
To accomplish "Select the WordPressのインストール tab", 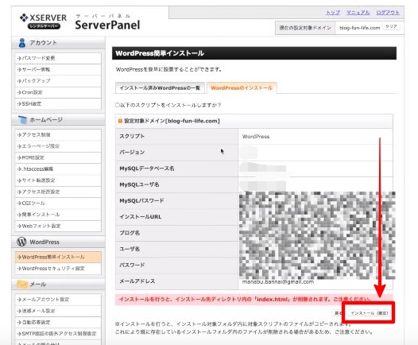I will pos(242,88).
